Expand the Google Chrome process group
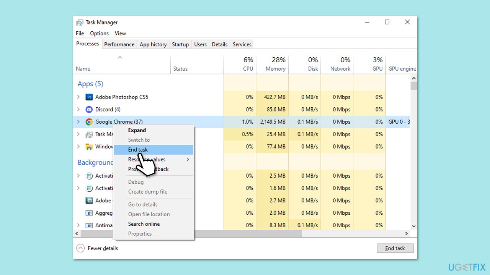 [x=78, y=122]
